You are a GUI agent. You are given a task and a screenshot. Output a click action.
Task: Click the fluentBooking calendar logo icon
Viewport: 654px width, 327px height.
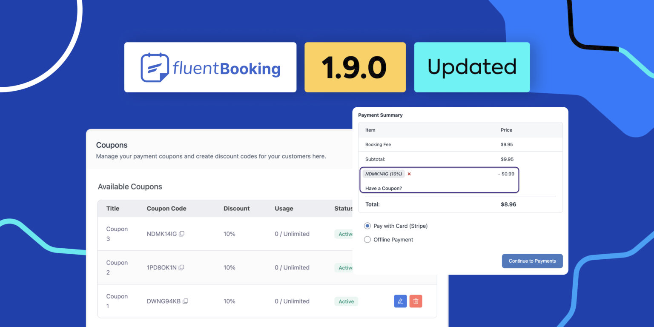[x=155, y=67]
